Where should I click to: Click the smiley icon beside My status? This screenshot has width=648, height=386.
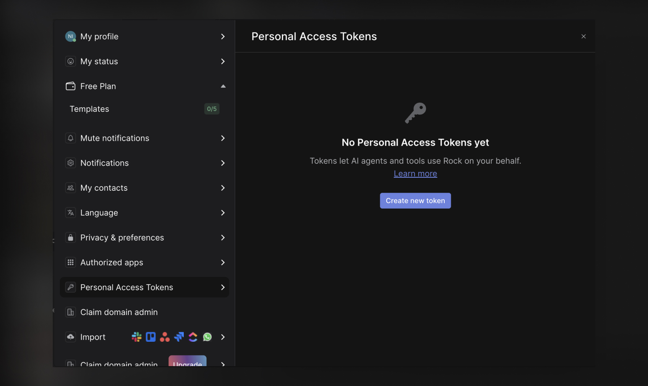[x=71, y=61]
